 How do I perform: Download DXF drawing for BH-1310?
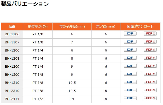(130, 82)
